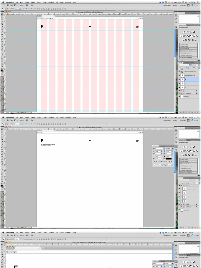Switch to Masks tab in top screenshot
This screenshot has width=201, height=268.
(x=189, y=25)
